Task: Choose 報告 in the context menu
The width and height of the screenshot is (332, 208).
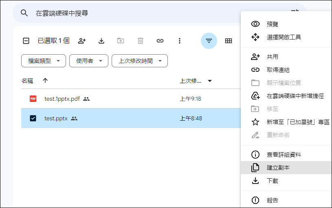Action: pos(286,200)
